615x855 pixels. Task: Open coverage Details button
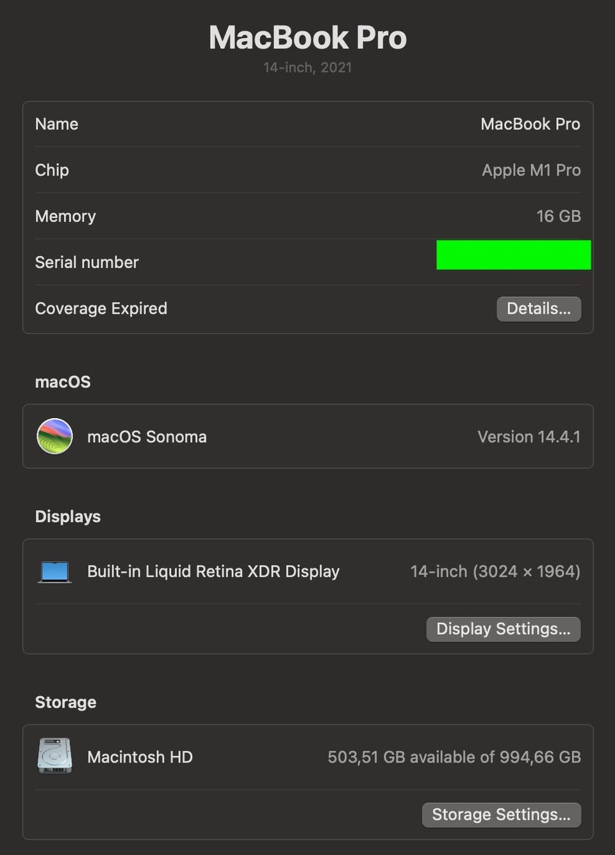pos(538,309)
